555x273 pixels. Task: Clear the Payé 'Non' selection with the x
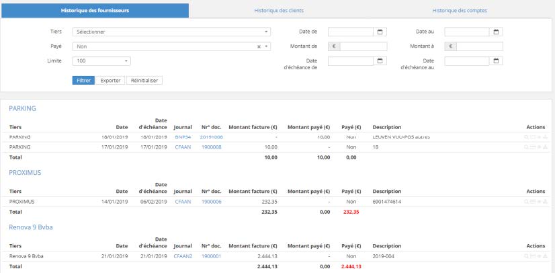[259, 46]
